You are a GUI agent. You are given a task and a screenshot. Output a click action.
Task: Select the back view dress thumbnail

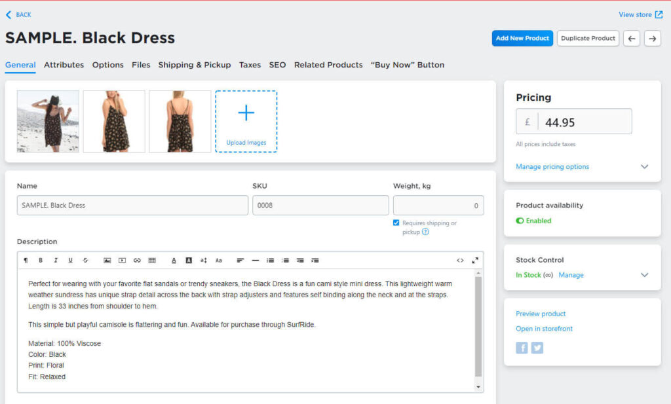[180, 121]
